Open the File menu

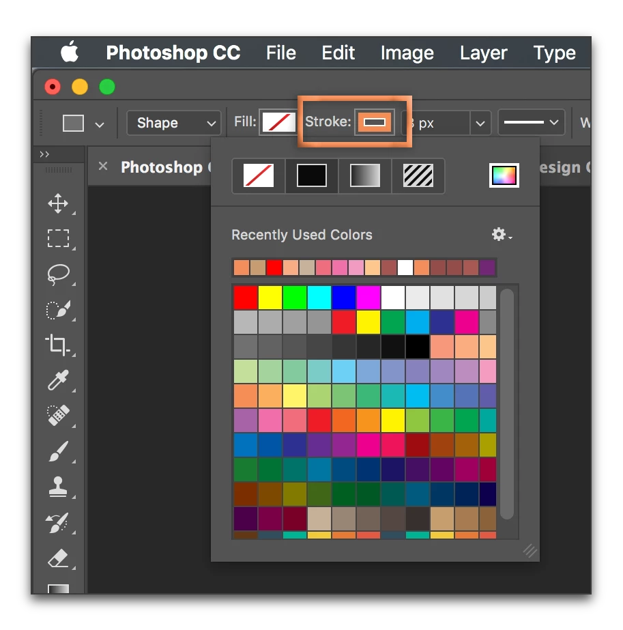[280, 53]
